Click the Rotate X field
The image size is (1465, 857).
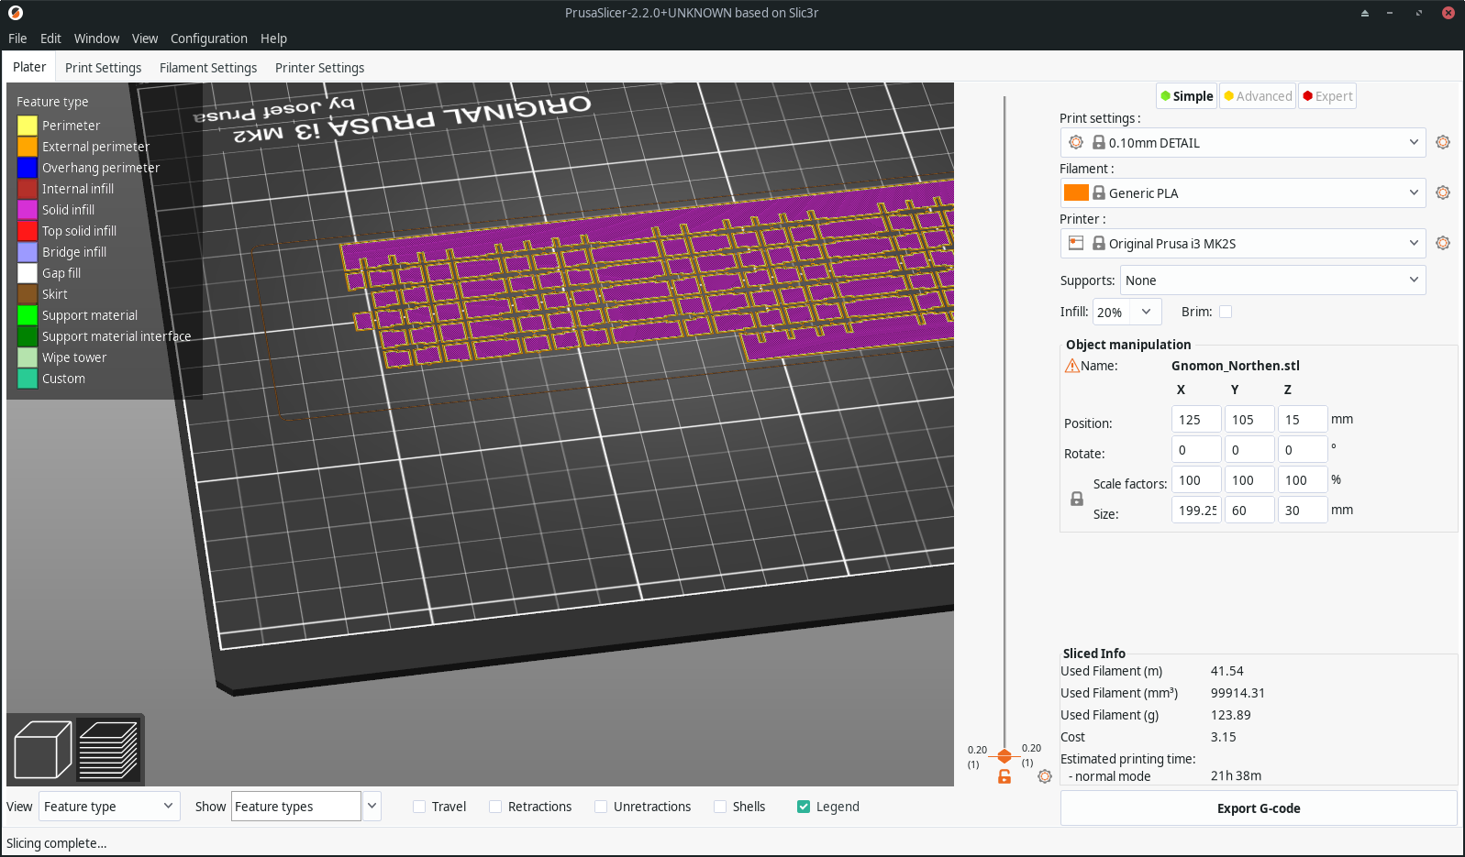click(x=1196, y=450)
